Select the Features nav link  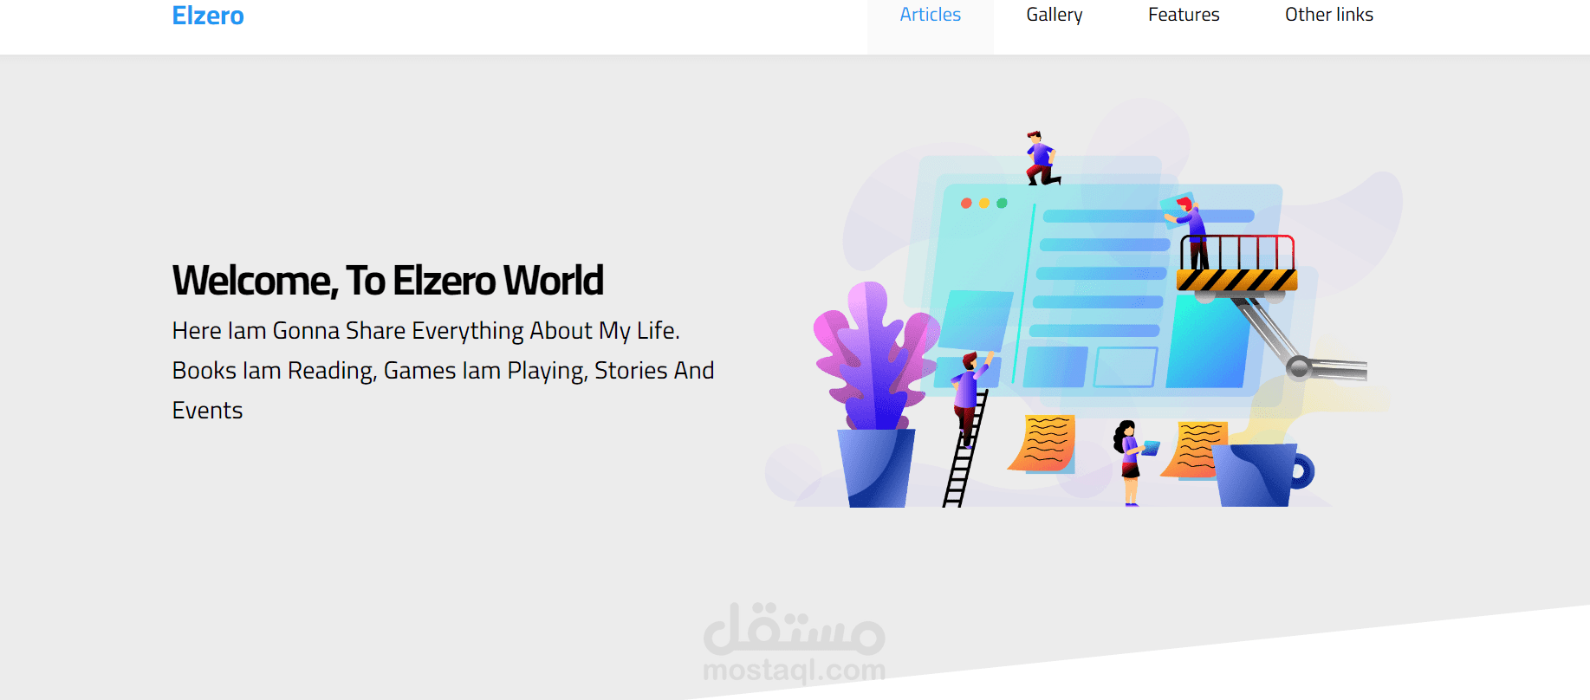click(x=1184, y=15)
